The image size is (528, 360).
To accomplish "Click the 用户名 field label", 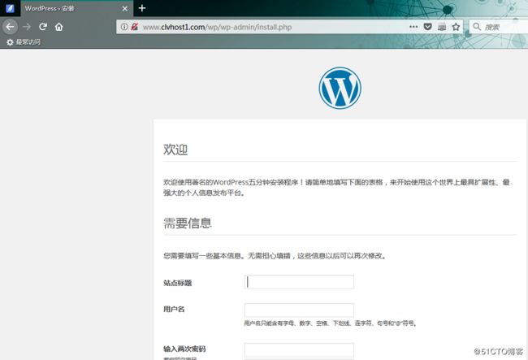I will (x=174, y=309).
